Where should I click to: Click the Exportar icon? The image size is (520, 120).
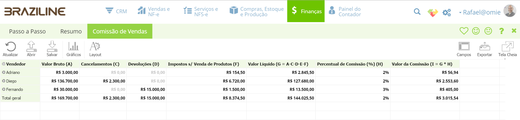(x=485, y=46)
